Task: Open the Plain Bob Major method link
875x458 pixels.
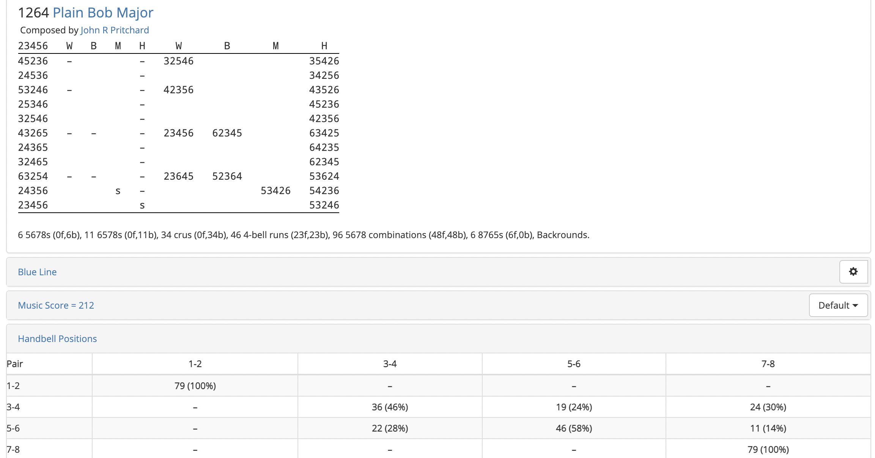Action: (x=103, y=13)
